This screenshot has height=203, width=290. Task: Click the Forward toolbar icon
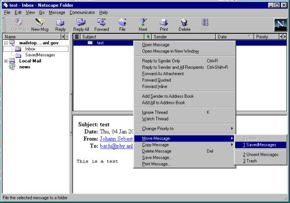[x=102, y=22]
